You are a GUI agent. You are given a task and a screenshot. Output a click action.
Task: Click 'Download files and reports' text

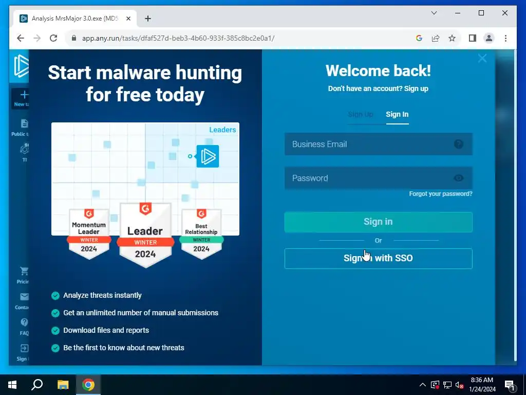click(106, 330)
